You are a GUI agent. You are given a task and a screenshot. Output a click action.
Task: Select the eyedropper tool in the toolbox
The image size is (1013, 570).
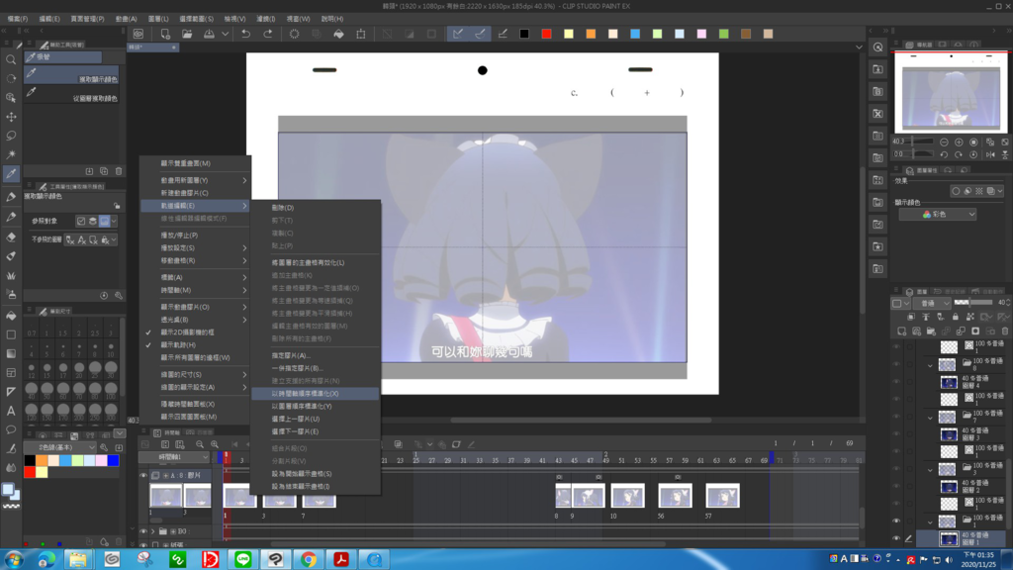click(x=11, y=173)
